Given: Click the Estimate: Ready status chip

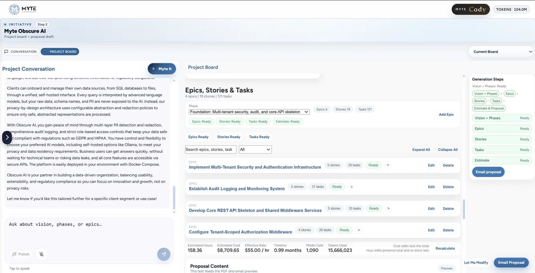Looking at the screenshot, I should click(288, 122).
